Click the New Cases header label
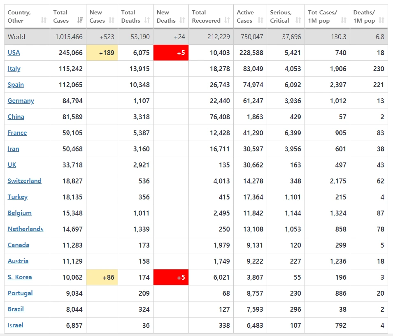The image size is (393, 336). pyautogui.click(x=97, y=16)
